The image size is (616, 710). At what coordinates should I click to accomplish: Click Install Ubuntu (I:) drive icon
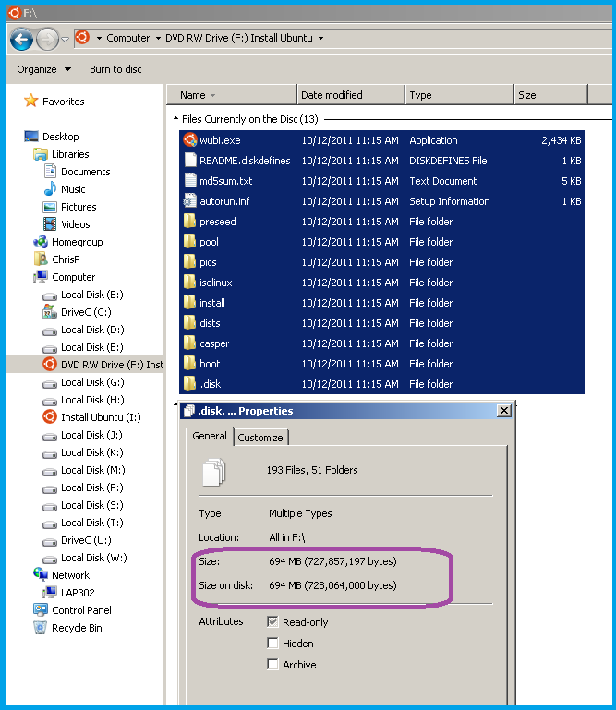pos(49,416)
